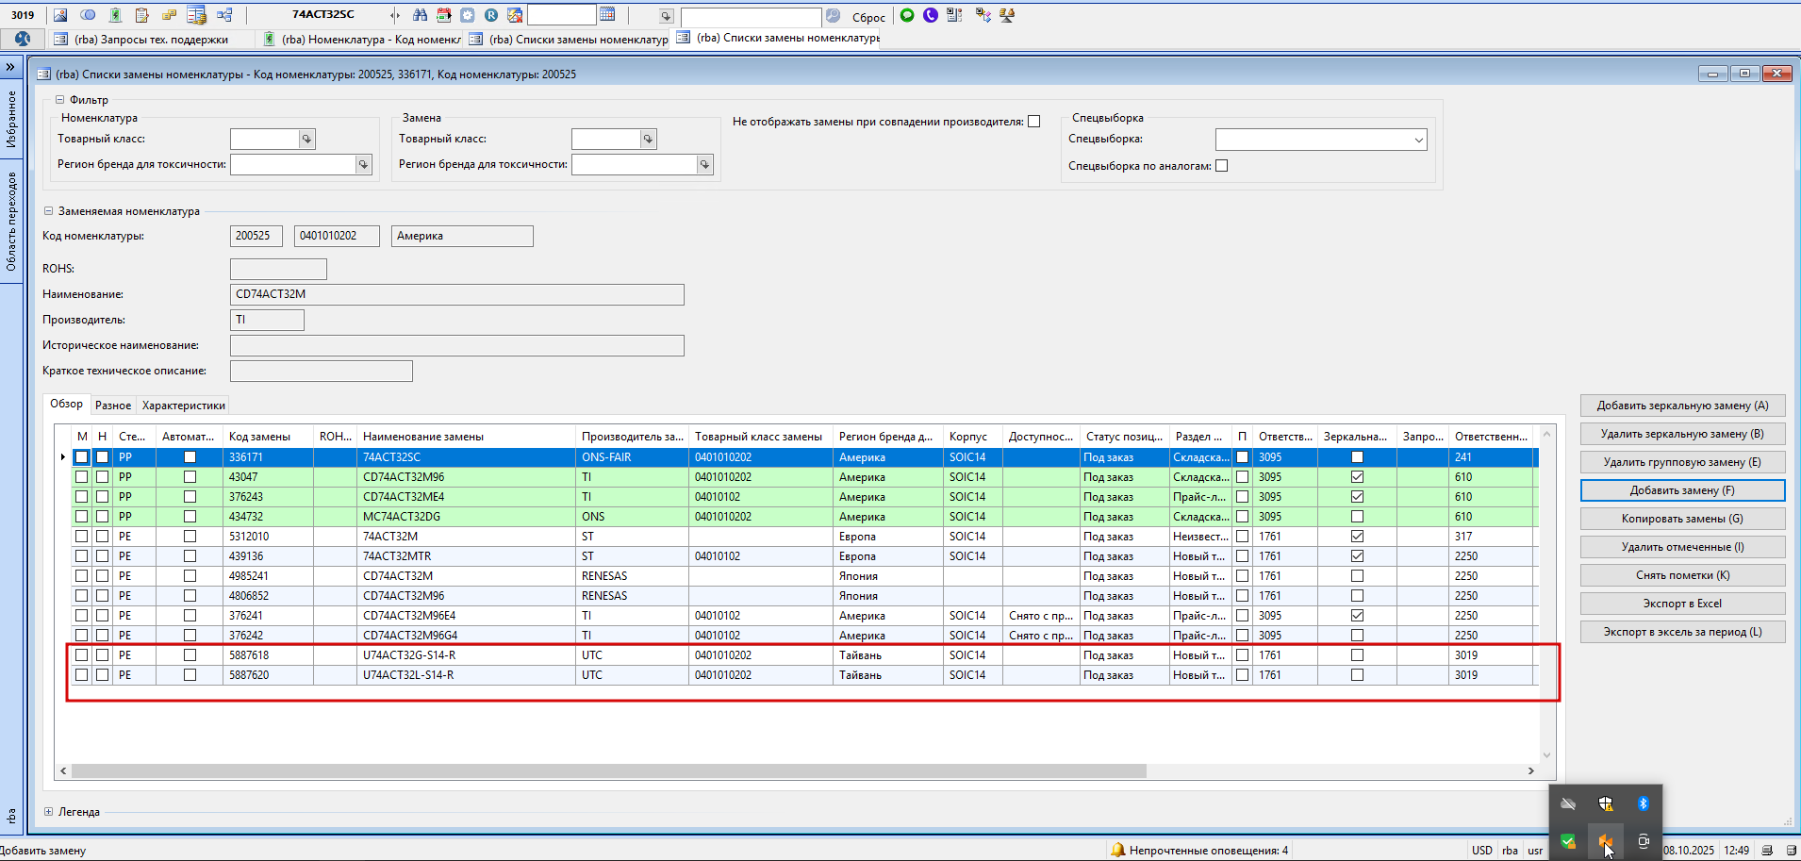This screenshot has width=1801, height=861.
Task: Click the horizontal scrollbar under the table
Action: (608, 770)
